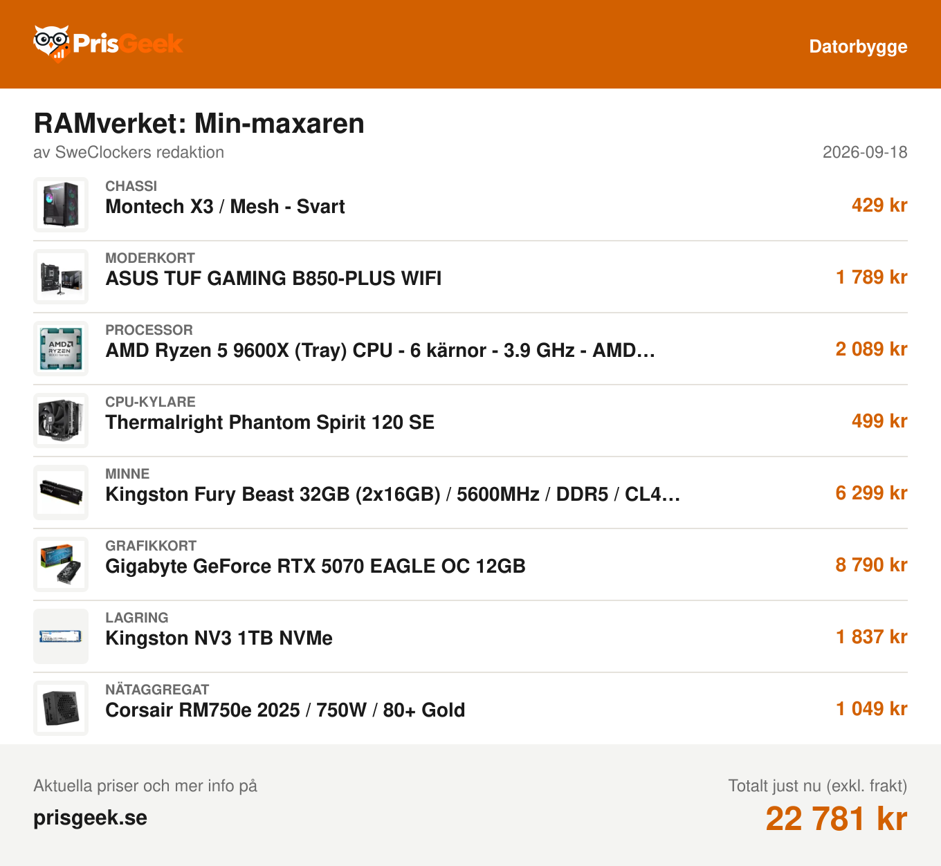Viewport: 941px width, 866px height.
Task: Open Corsair RM750e 2025 product
Action: click(285, 710)
